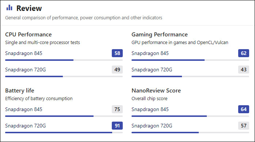Screen dimensions: 255x142
Task: Select the Battery life heading
Action: (x=20, y=90)
